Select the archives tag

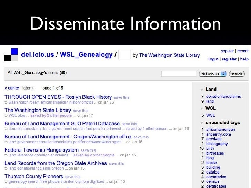tap(214, 139)
